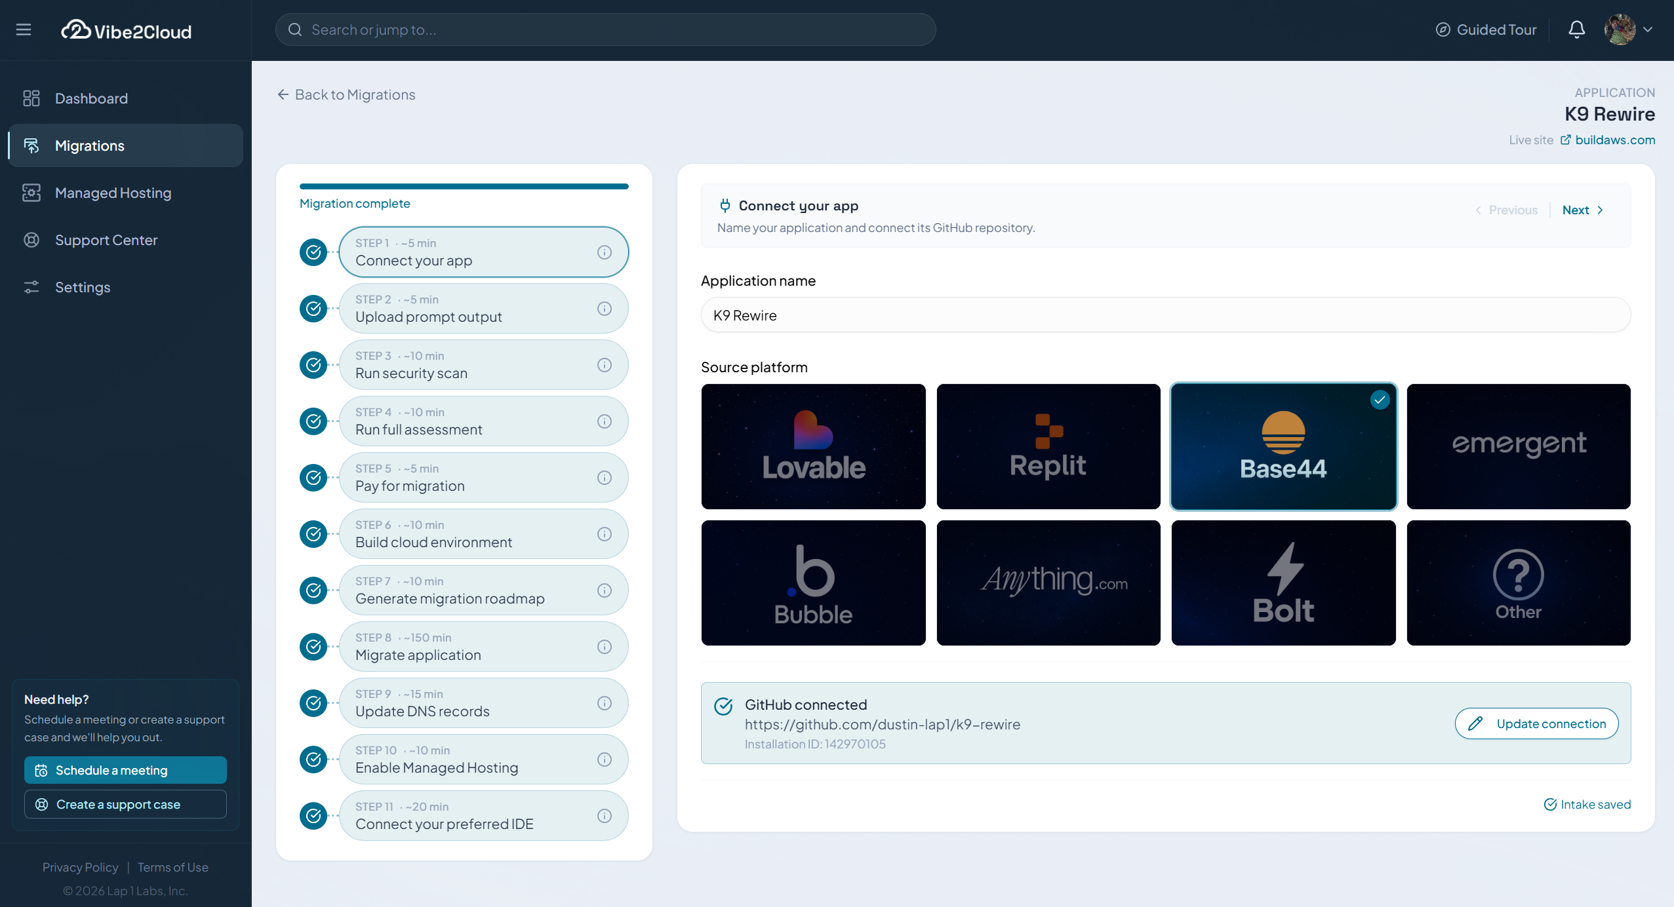
Task: Select Step 5 Pay for migration
Action: pos(483,478)
